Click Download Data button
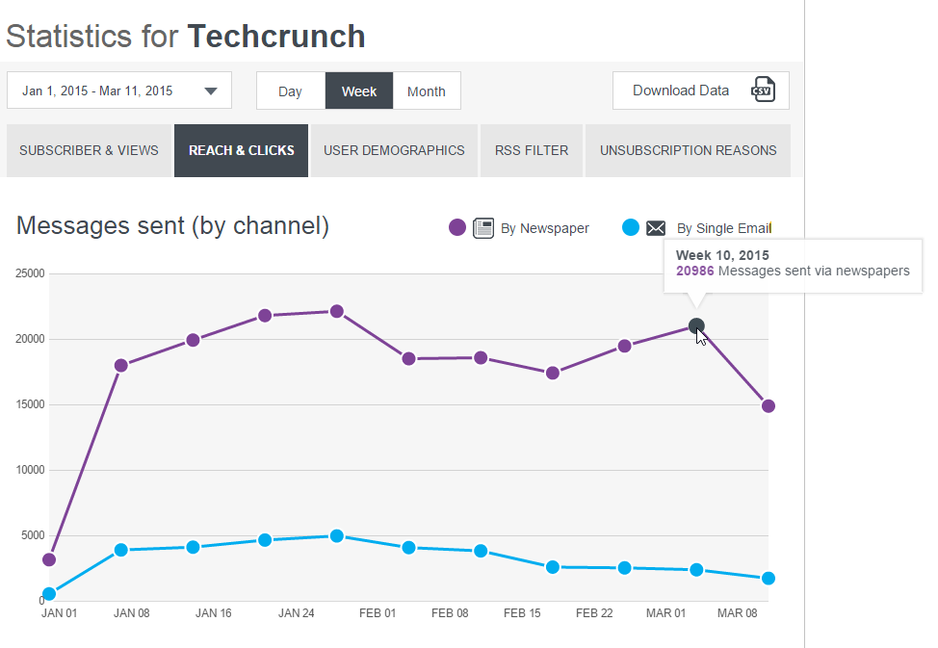The image size is (938, 648). click(x=700, y=91)
